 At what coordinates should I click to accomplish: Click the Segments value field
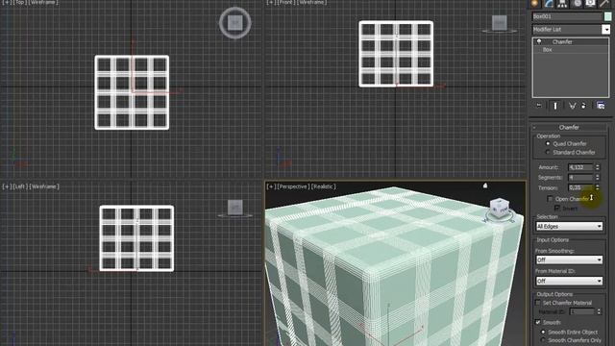tap(580, 177)
